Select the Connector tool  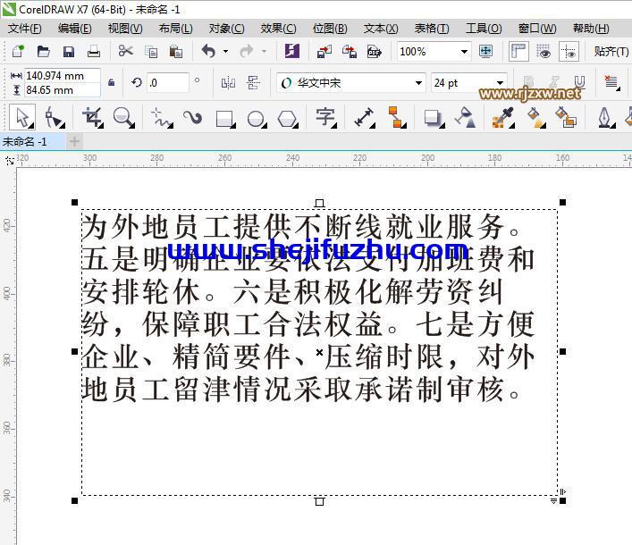[397, 117]
